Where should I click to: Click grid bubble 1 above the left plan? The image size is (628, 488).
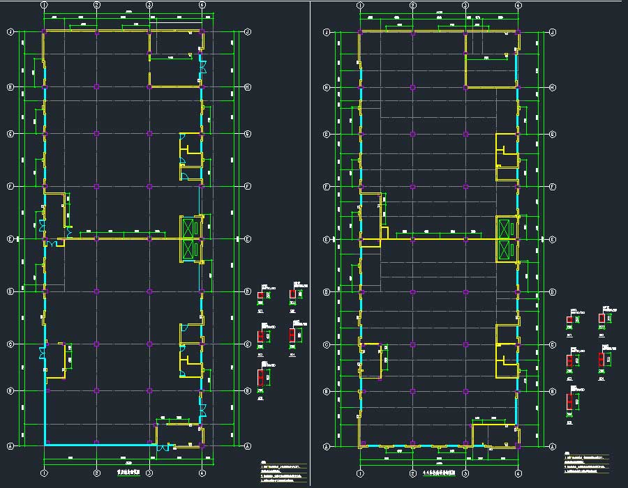tap(44, 5)
